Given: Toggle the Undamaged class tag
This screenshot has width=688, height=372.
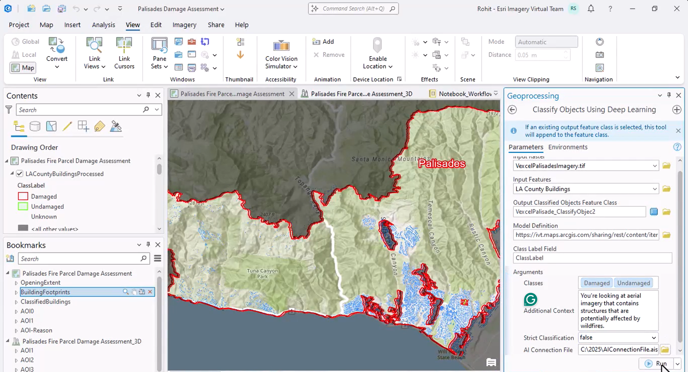Looking at the screenshot, I should coord(633,283).
